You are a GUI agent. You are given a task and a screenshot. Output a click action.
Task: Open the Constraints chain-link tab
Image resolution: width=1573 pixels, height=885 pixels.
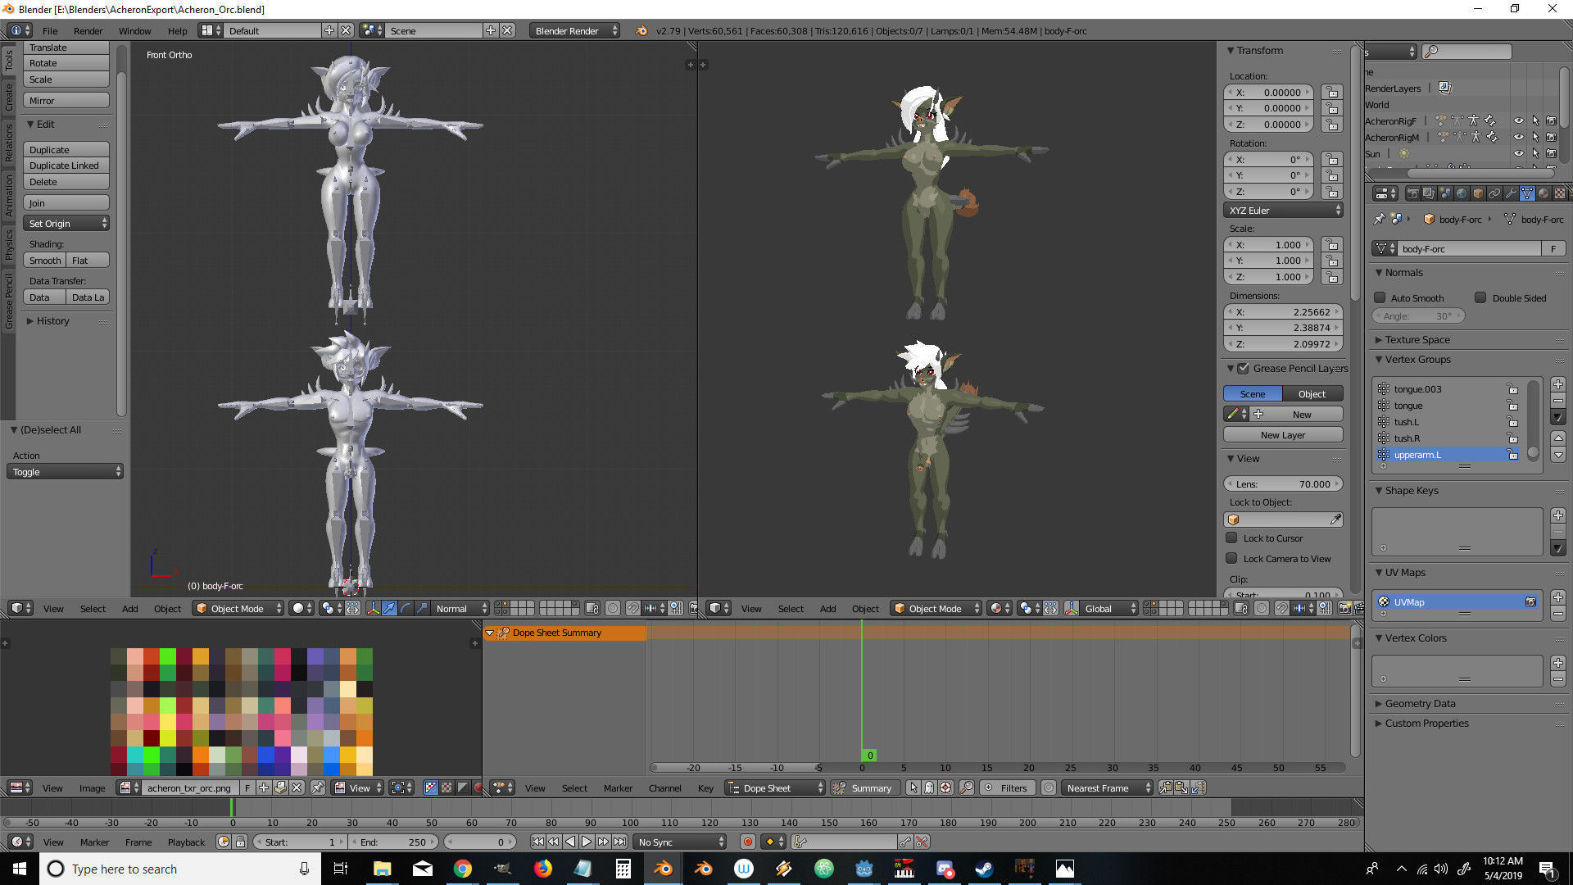tap(1494, 194)
